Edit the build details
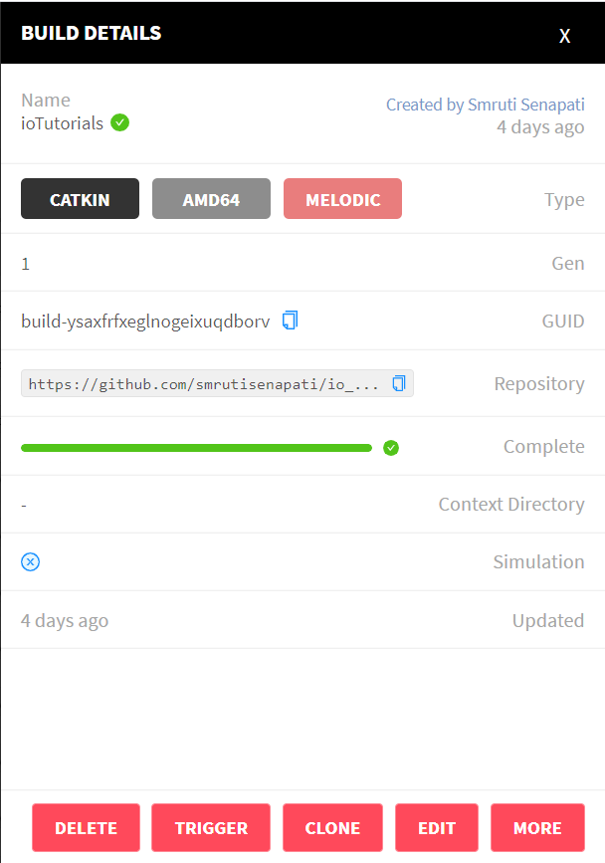The height and width of the screenshot is (863, 605). tap(437, 828)
